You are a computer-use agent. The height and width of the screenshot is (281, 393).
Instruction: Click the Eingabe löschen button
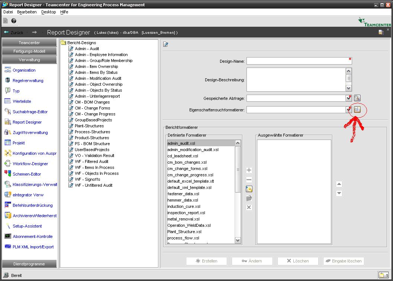pos(344,261)
